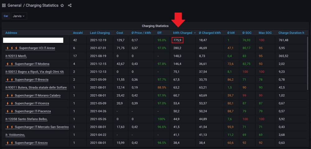The image size is (311, 149).
Task: Click lightning bolt icon beside IT-Modena
Action: click(x=10, y=64)
